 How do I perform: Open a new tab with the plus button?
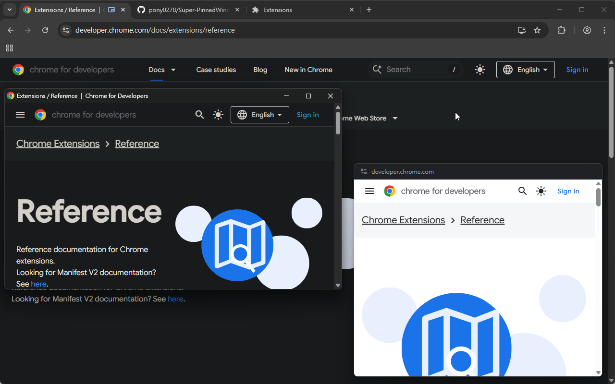[x=369, y=10]
